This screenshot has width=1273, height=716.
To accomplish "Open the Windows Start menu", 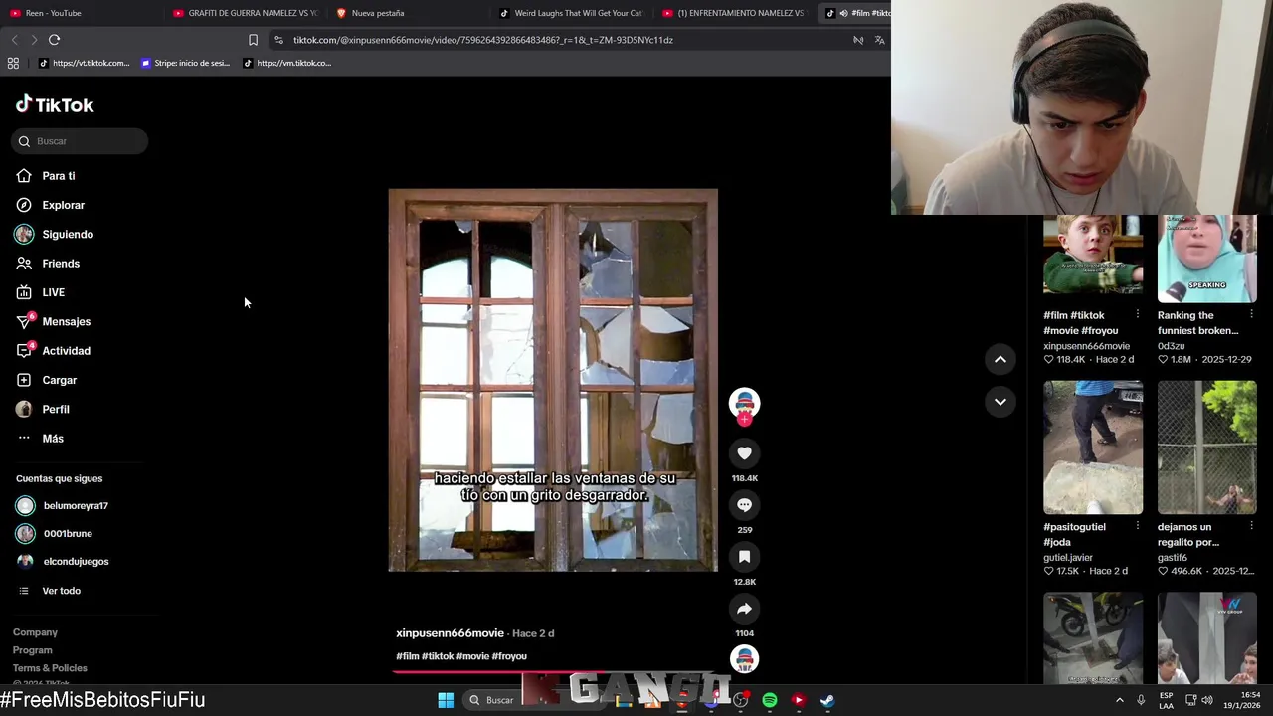I will (446, 700).
